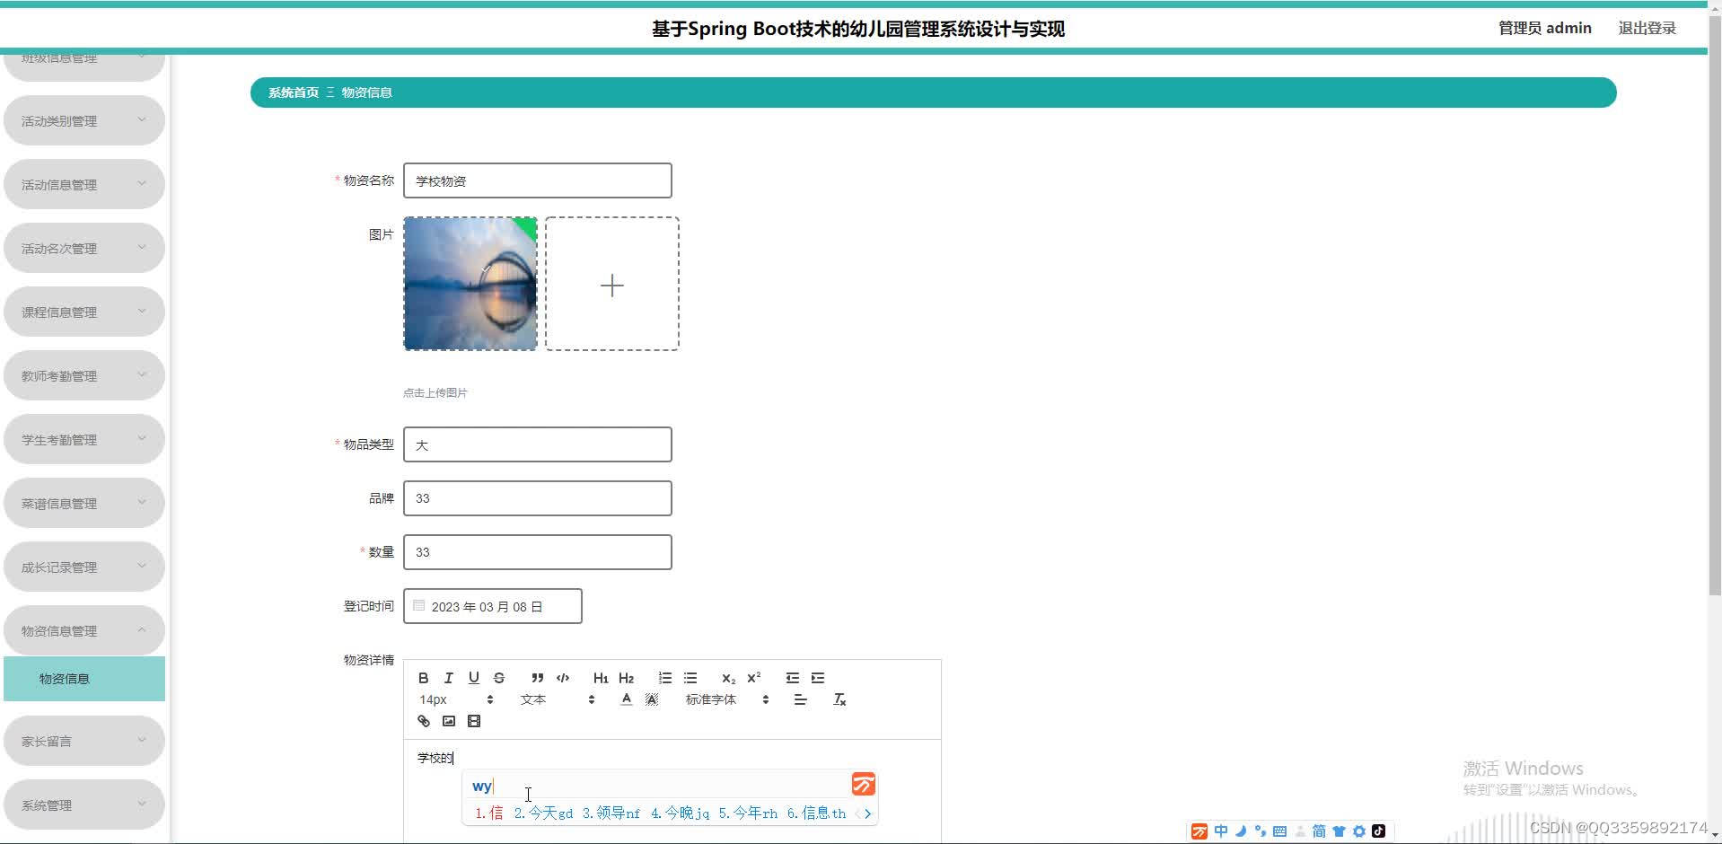
Task: Toggle underline formatting in editor
Action: click(474, 678)
